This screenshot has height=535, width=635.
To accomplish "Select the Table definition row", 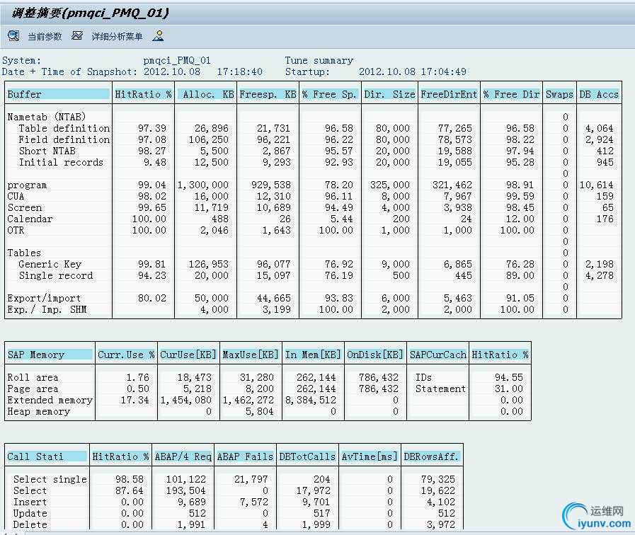I will [x=313, y=128].
